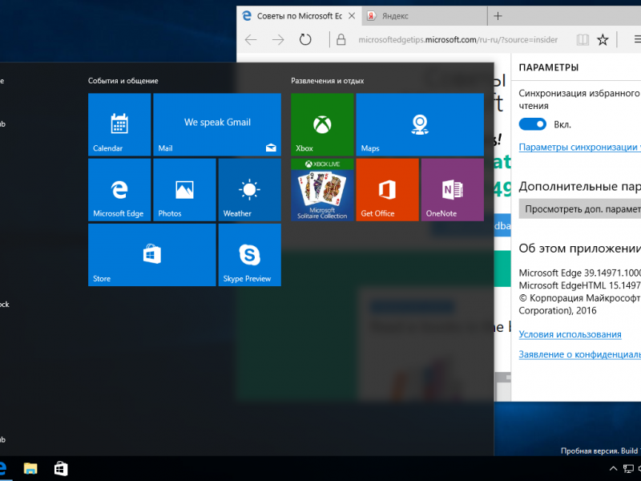Open the Xbox tile
641x481 pixels.
322,124
